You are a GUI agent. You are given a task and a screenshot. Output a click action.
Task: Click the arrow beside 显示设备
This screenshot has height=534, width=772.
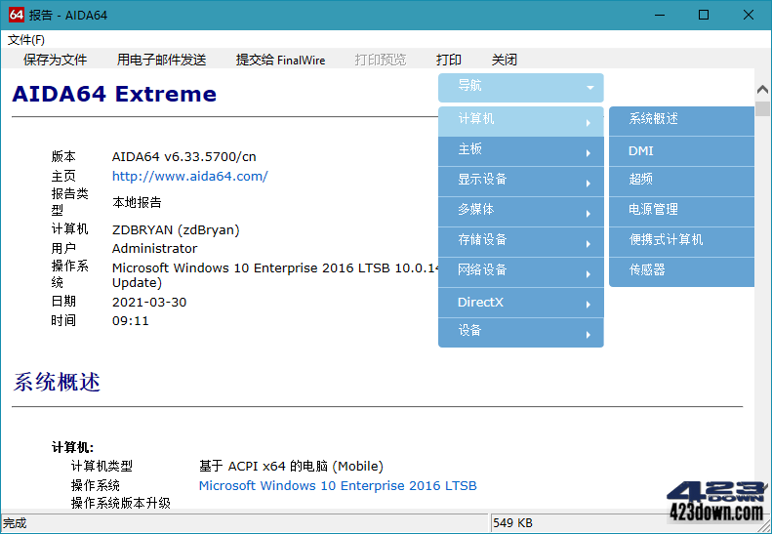point(589,184)
